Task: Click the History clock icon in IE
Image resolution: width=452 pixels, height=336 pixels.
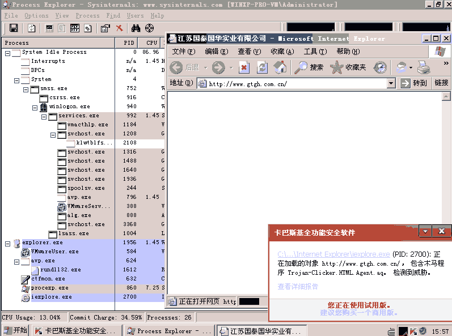Action: (x=380, y=67)
